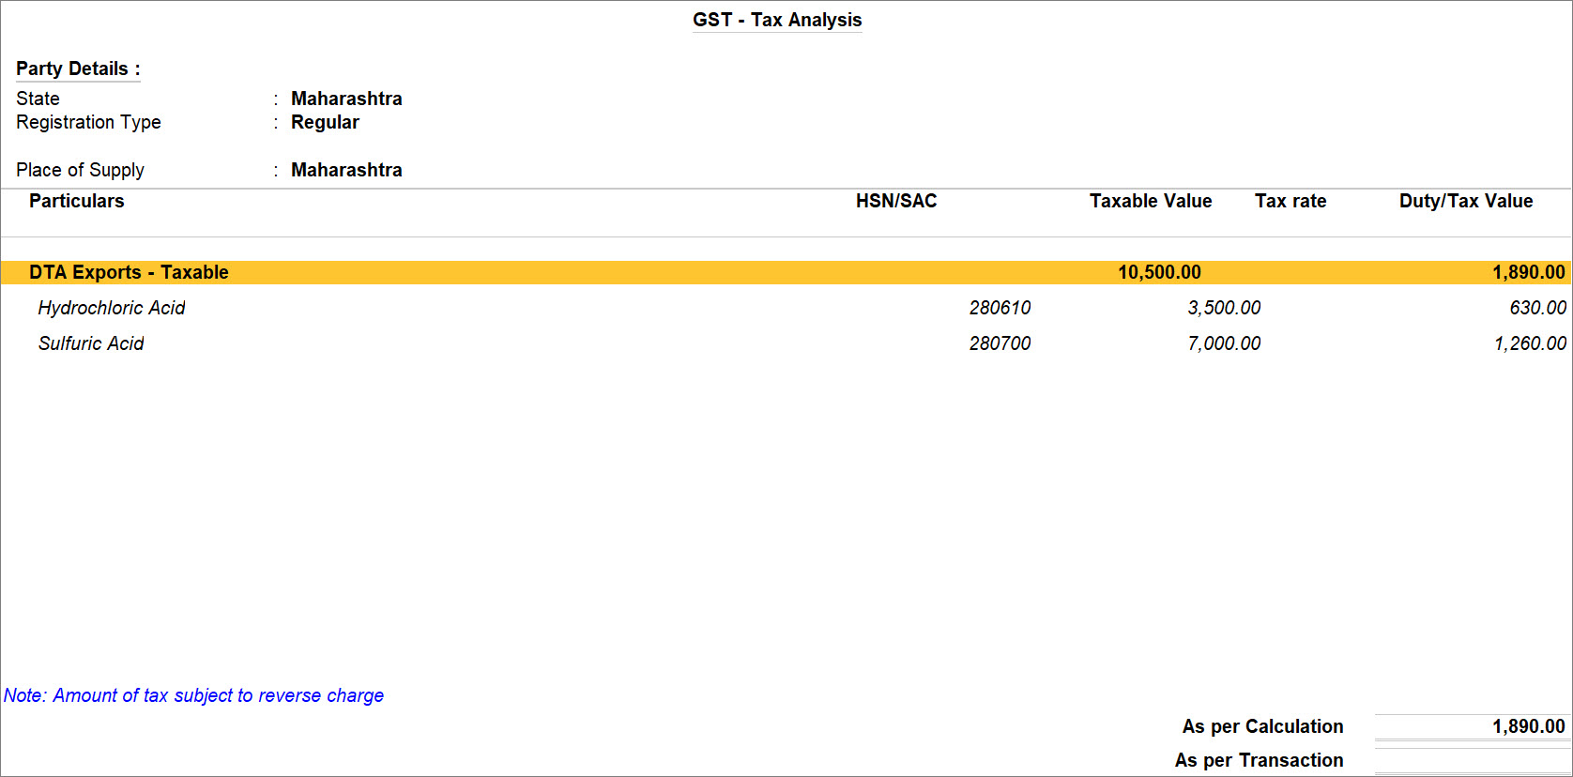Open the Sulfuric Acid line item
1573x777 pixels.
pyautogui.click(x=91, y=343)
